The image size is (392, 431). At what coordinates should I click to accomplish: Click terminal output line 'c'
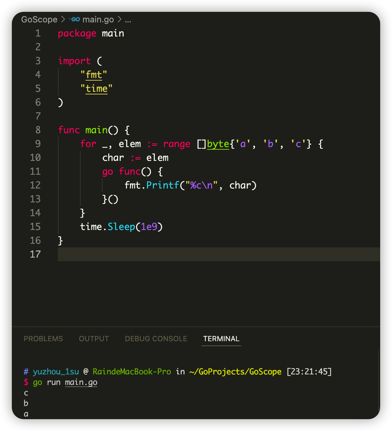click(26, 393)
